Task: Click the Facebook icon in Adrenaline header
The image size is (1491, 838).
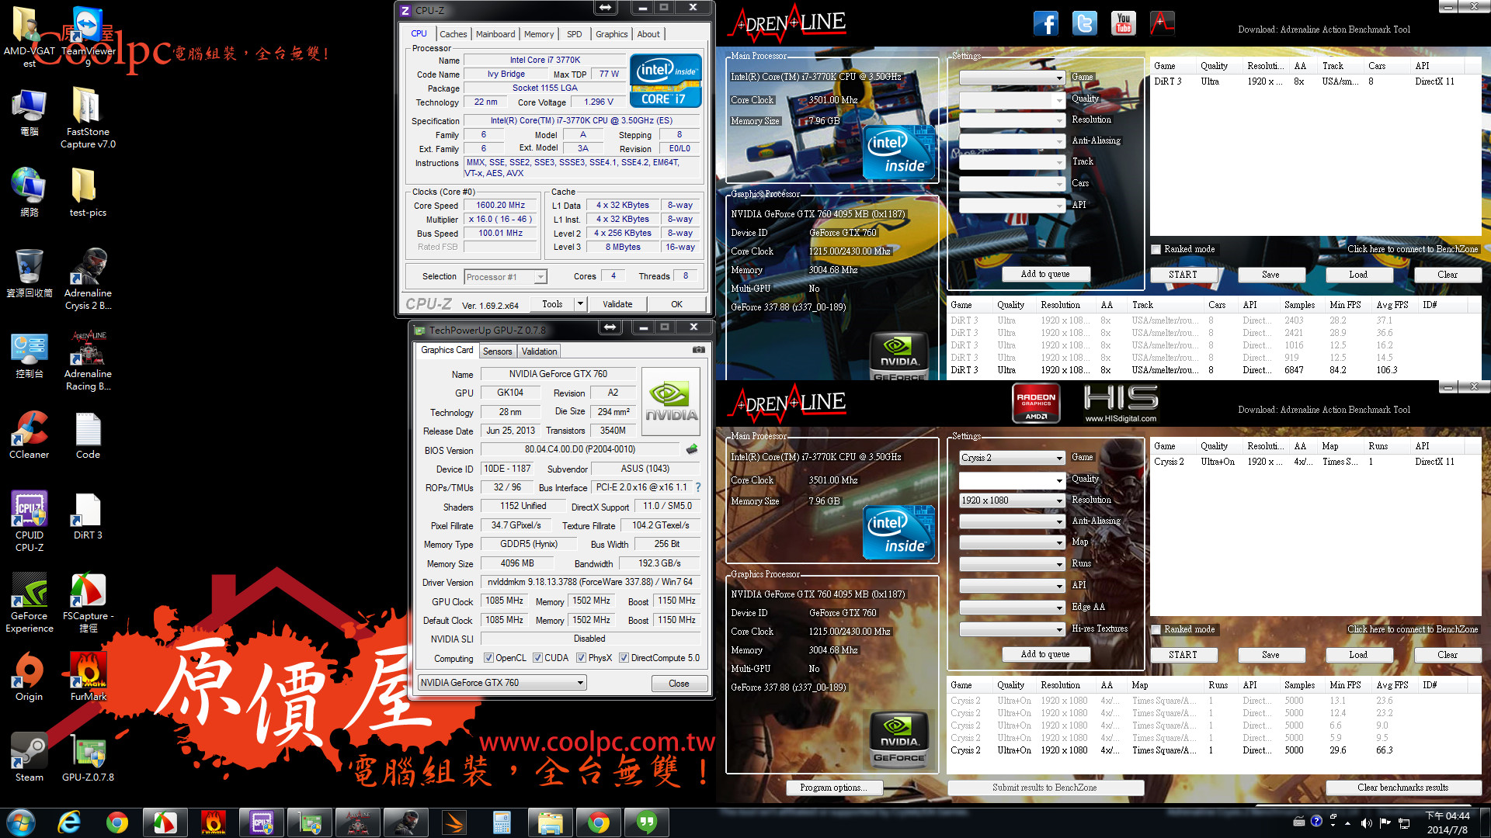Action: (x=1045, y=23)
